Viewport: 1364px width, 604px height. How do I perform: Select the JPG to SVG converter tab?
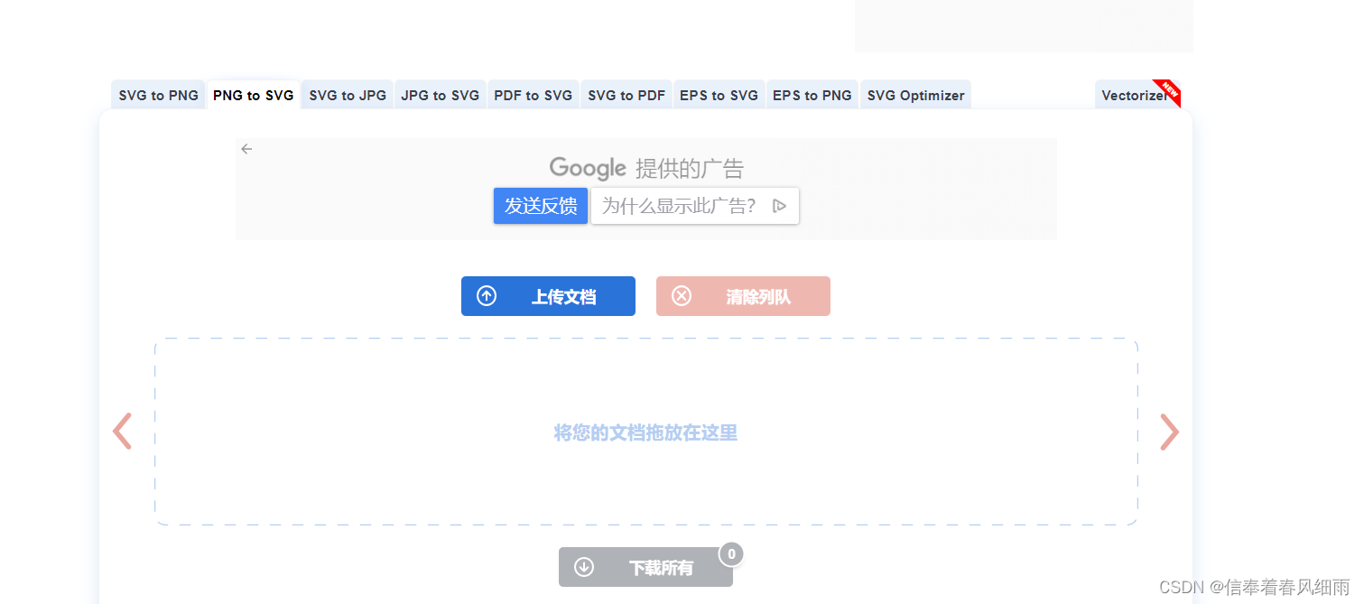[440, 94]
